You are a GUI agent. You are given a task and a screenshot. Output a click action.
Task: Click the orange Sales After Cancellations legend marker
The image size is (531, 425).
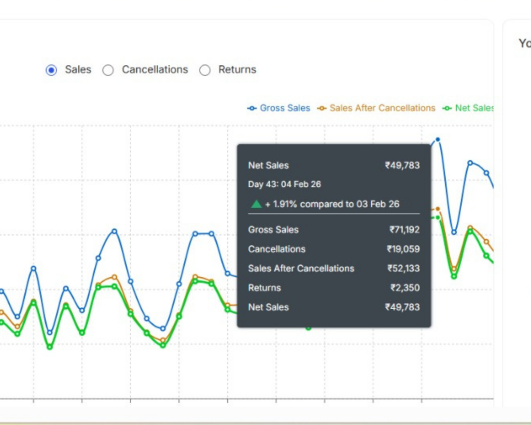point(322,108)
